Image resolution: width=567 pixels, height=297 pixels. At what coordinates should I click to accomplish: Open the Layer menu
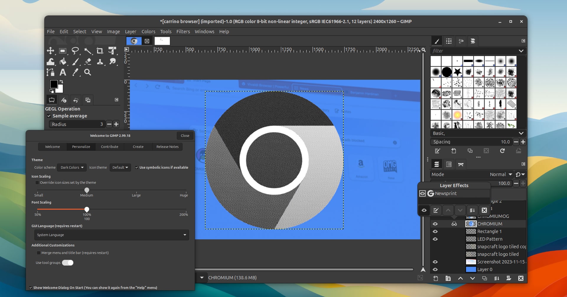[x=131, y=32]
